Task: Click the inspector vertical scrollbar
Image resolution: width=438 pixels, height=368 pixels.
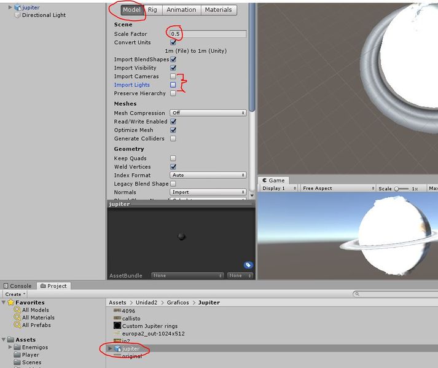Action: (252, 57)
